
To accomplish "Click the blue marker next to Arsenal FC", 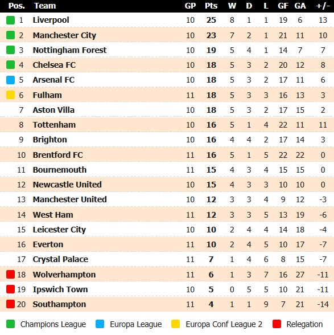I will 10,80.
